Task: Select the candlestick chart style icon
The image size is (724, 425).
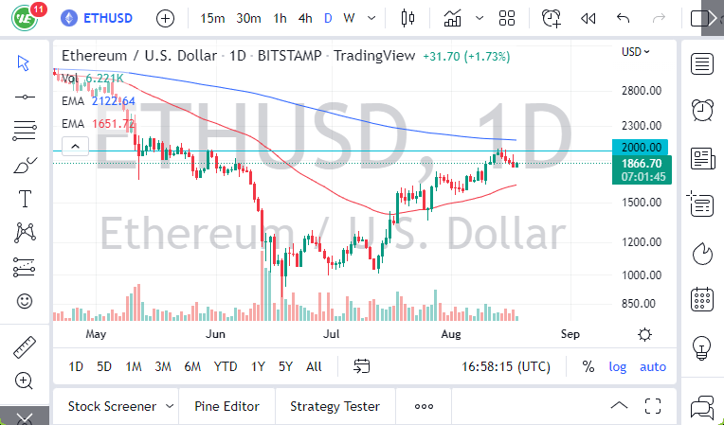Action: pos(408,18)
